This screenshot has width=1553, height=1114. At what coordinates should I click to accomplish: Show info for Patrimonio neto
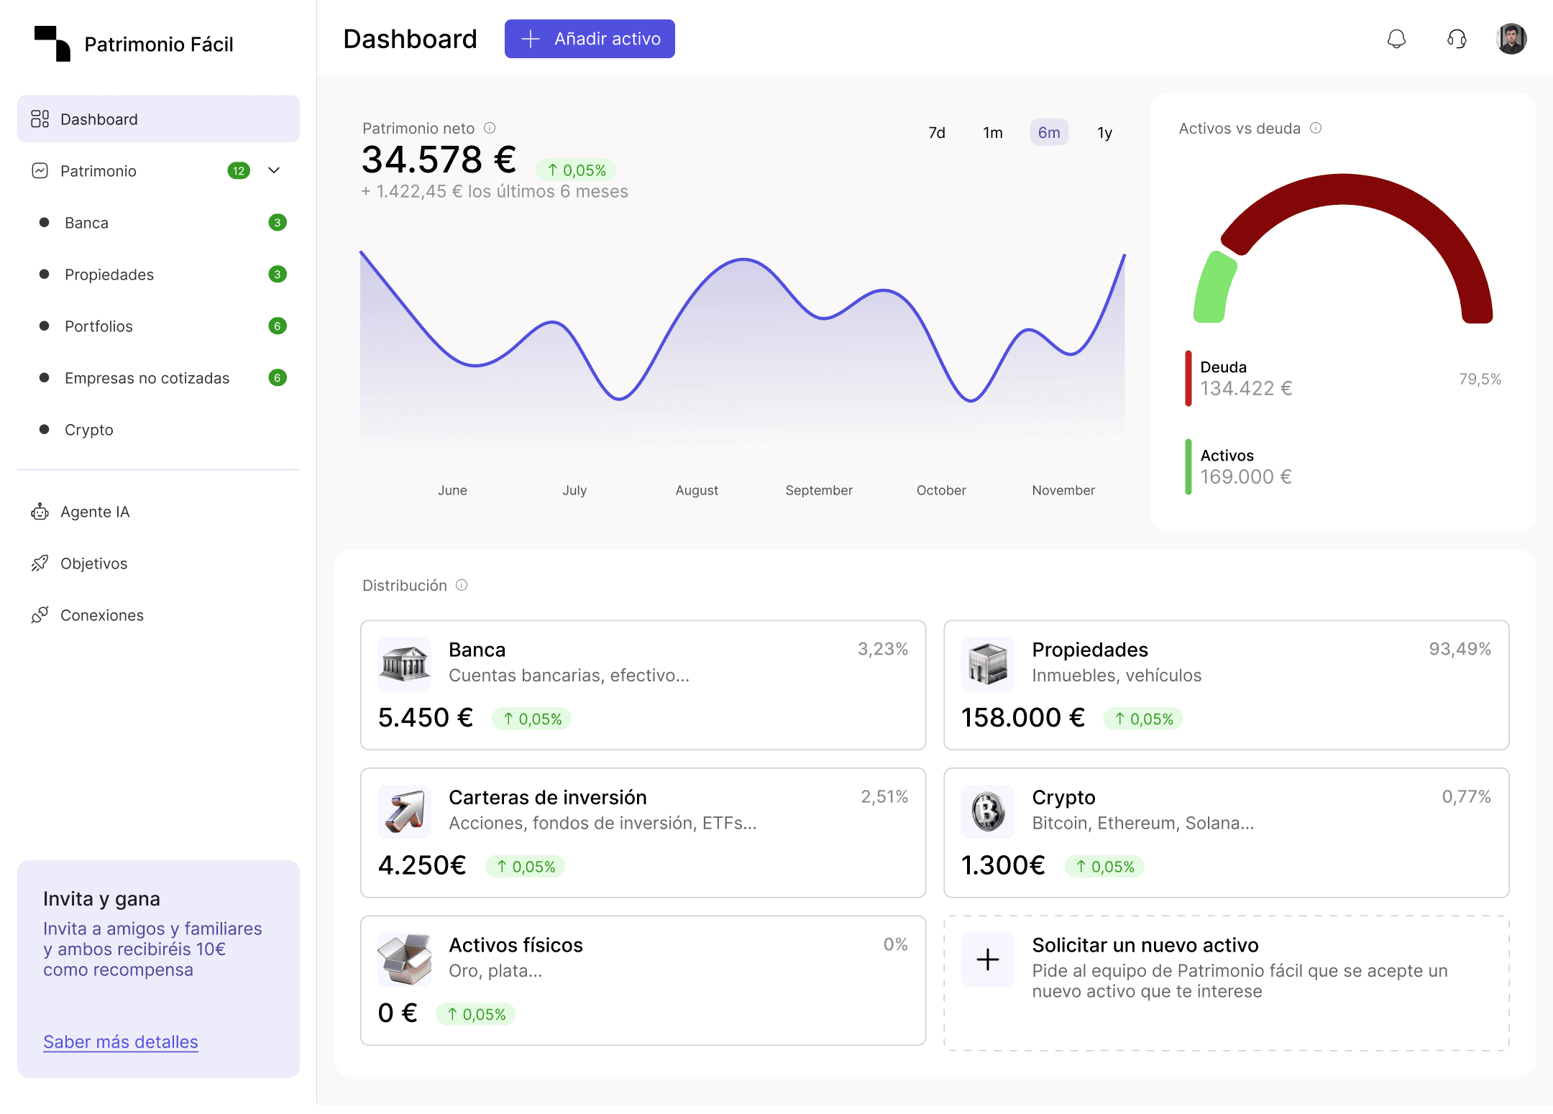pyautogui.click(x=490, y=128)
